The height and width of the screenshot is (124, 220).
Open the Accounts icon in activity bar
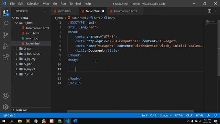(x=5, y=96)
